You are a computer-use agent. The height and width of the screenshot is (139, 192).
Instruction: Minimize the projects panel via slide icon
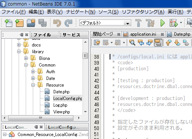(21, 35)
